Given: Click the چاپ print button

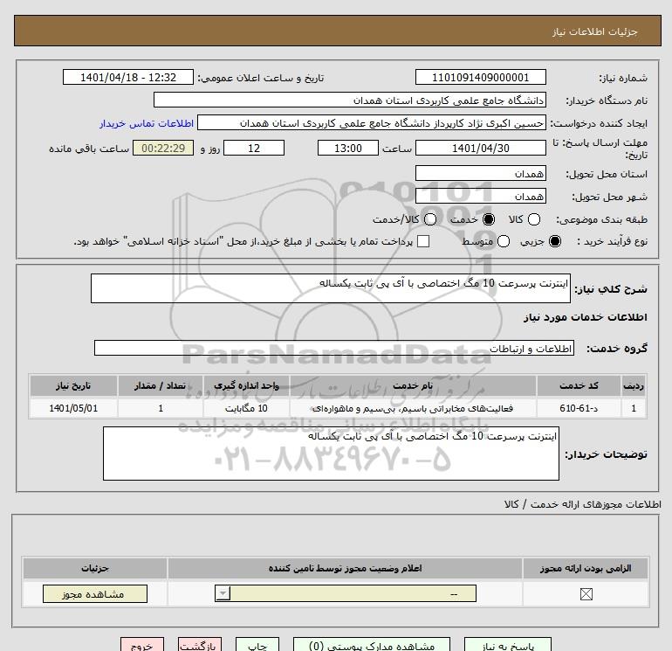Looking at the screenshot, I should pos(257,645).
